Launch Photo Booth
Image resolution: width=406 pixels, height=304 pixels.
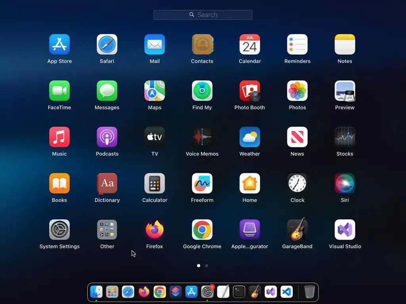click(250, 91)
